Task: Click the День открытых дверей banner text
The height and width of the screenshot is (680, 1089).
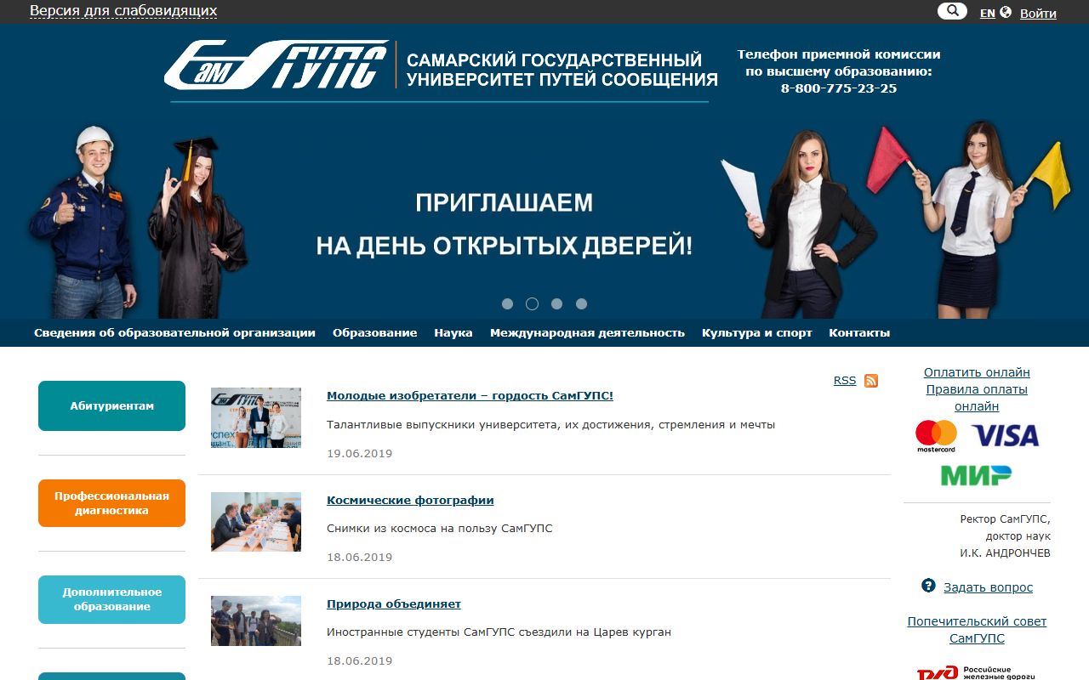Action: (x=505, y=224)
